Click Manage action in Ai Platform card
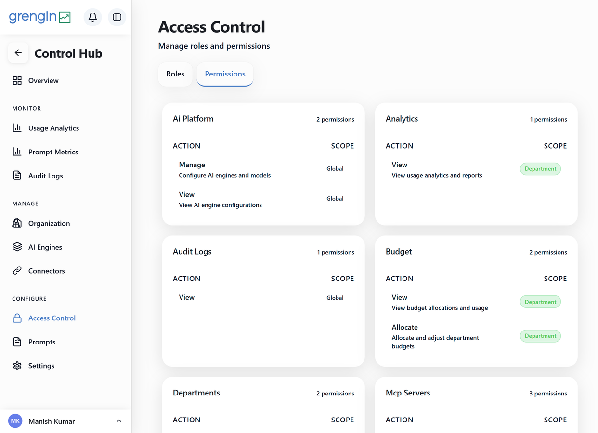Screen dimensions: 598x433 [192, 165]
